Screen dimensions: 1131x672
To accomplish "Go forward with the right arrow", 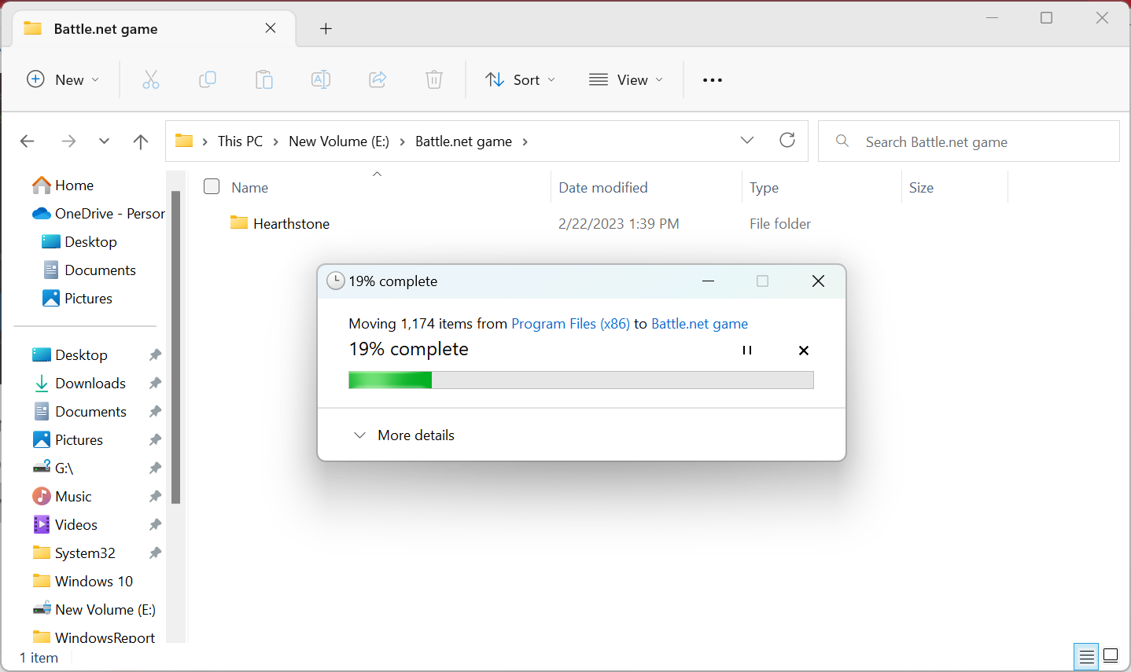I will (x=69, y=141).
